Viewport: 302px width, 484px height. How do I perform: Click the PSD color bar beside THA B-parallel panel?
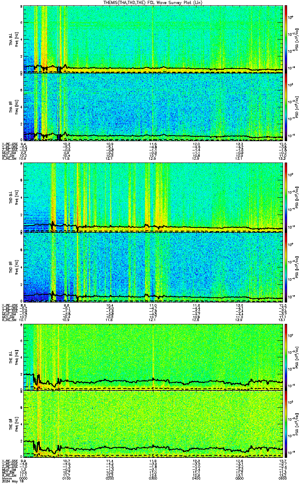pos(286,107)
